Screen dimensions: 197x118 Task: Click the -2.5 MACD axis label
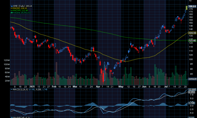click(x=191, y=110)
